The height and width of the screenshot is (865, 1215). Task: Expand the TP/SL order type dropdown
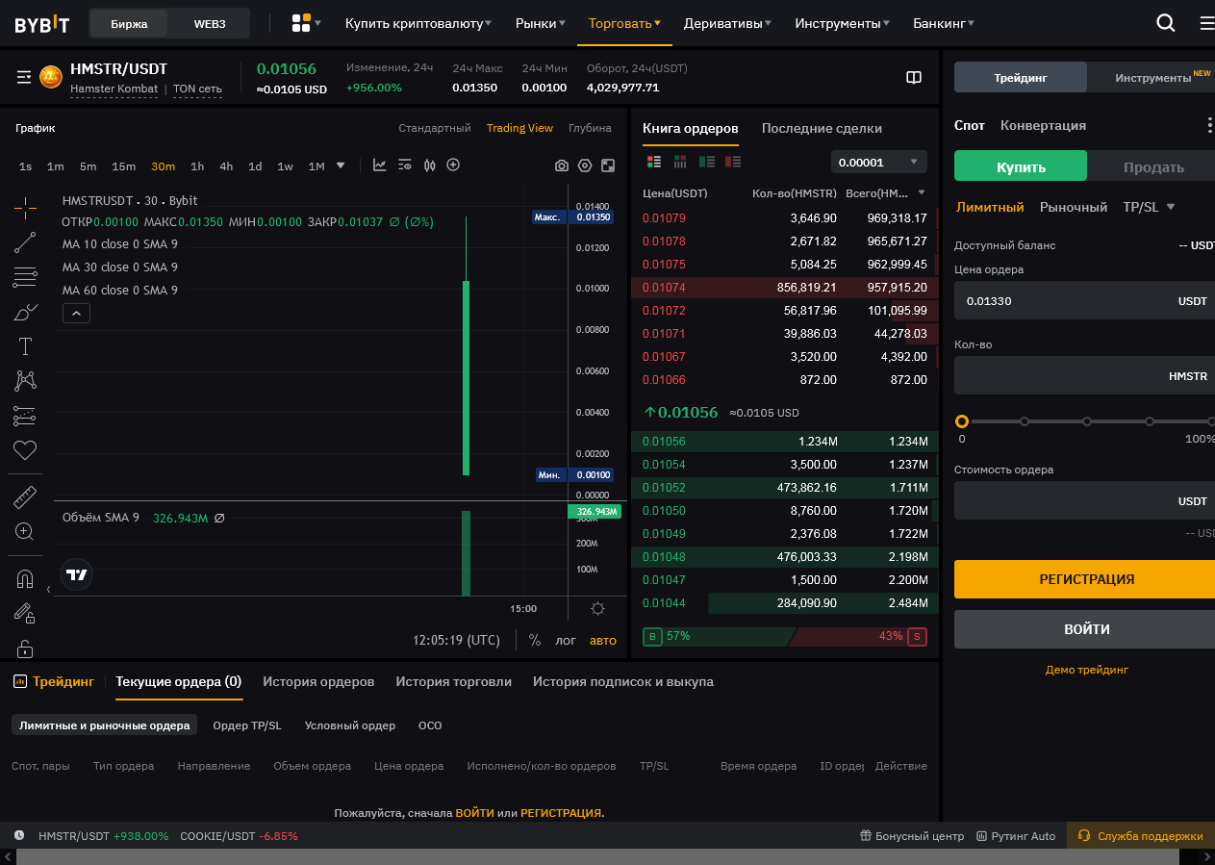1149,207
